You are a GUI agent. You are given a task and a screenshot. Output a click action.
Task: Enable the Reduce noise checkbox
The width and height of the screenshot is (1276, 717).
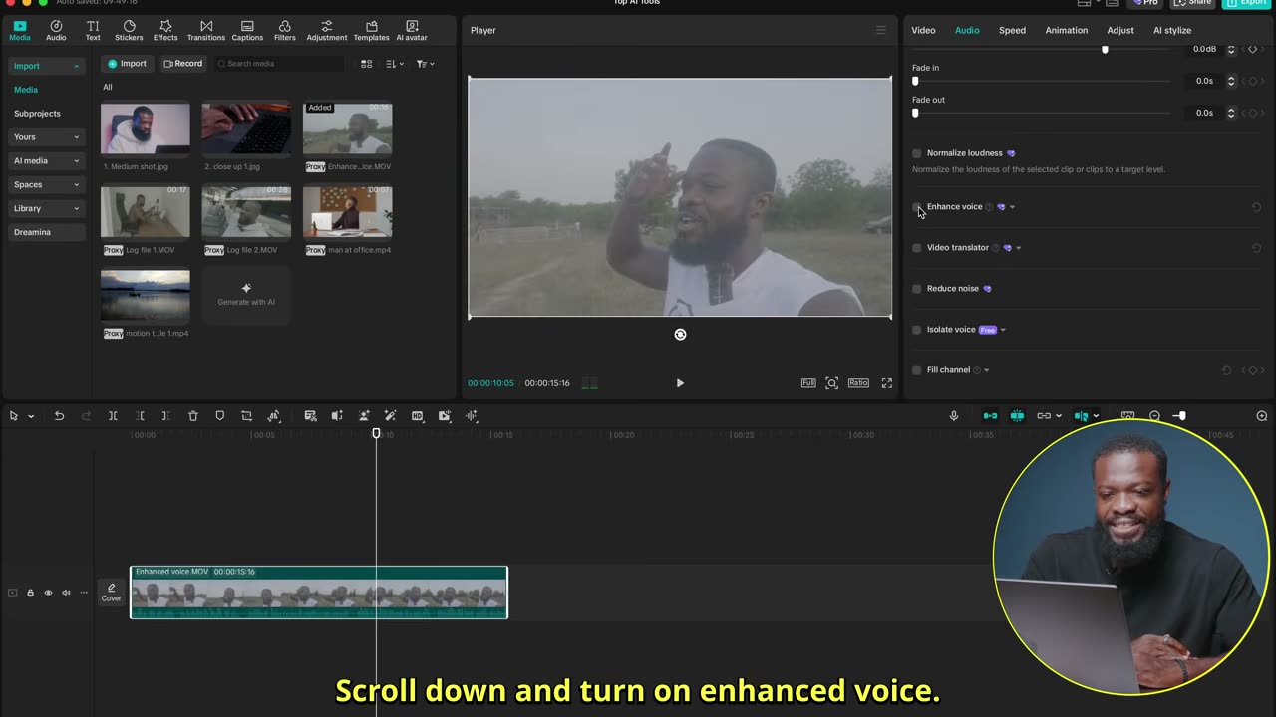click(x=917, y=289)
